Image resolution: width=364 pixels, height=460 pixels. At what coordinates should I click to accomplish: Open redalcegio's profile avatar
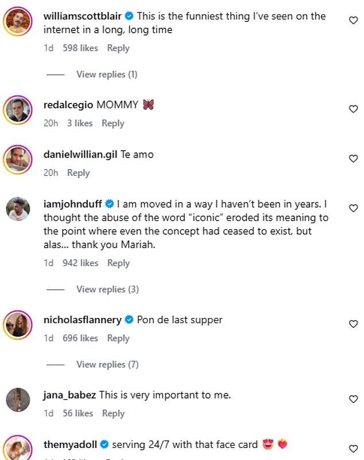click(18, 110)
